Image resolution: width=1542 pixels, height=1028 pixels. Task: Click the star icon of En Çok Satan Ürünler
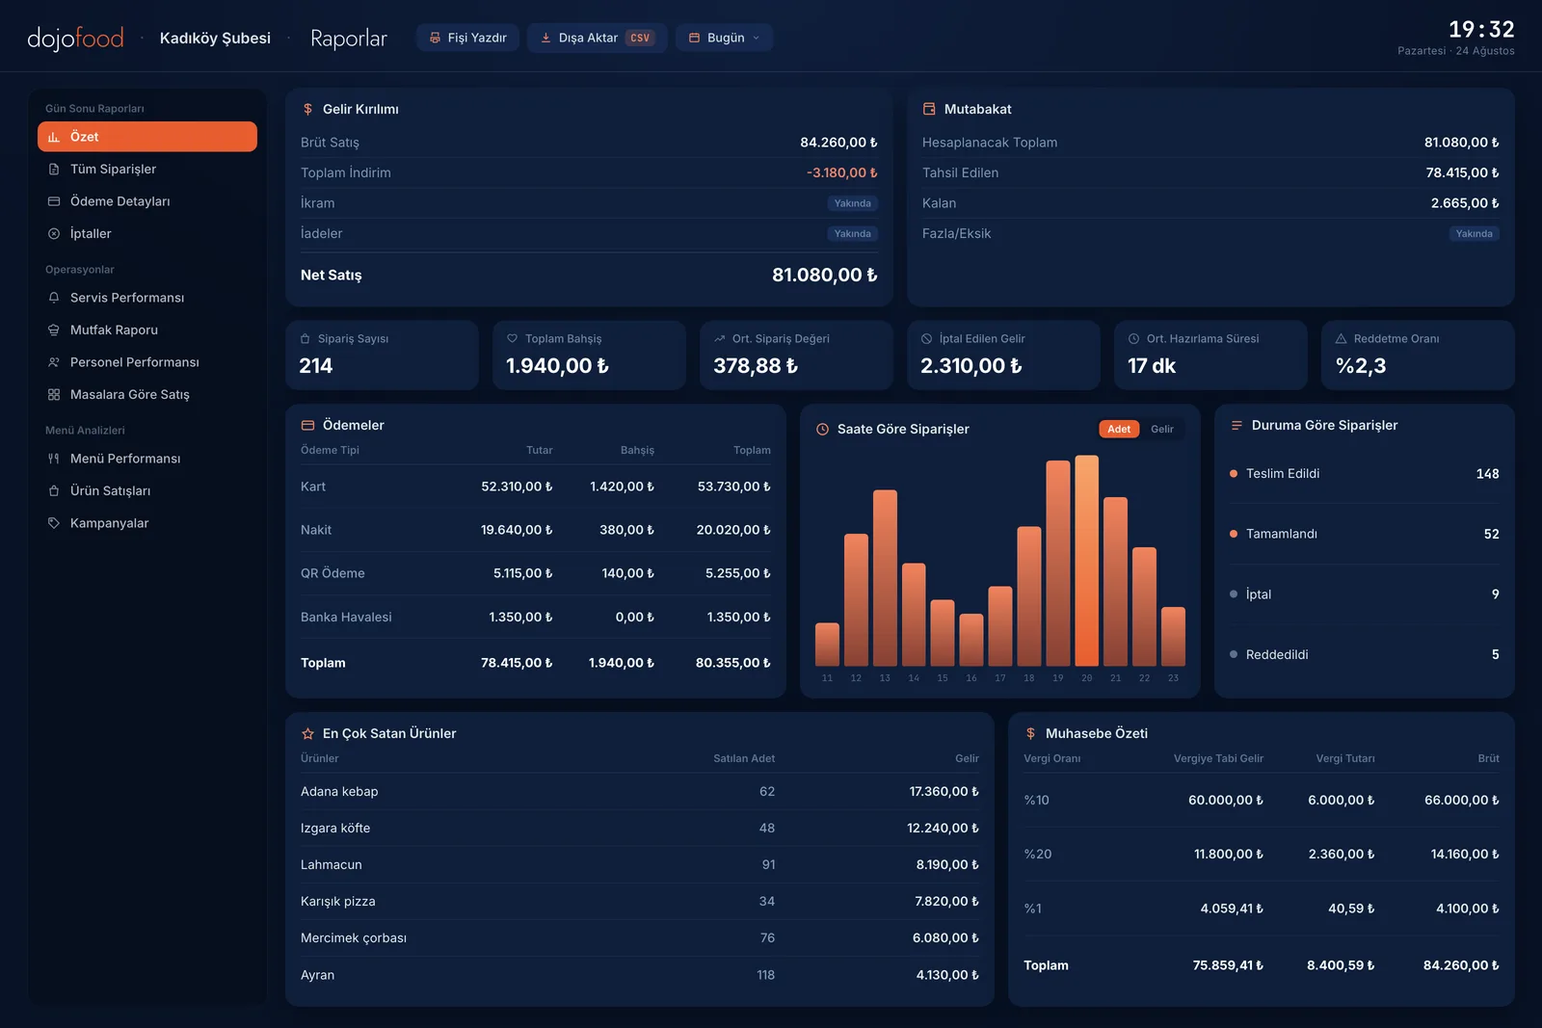(307, 733)
